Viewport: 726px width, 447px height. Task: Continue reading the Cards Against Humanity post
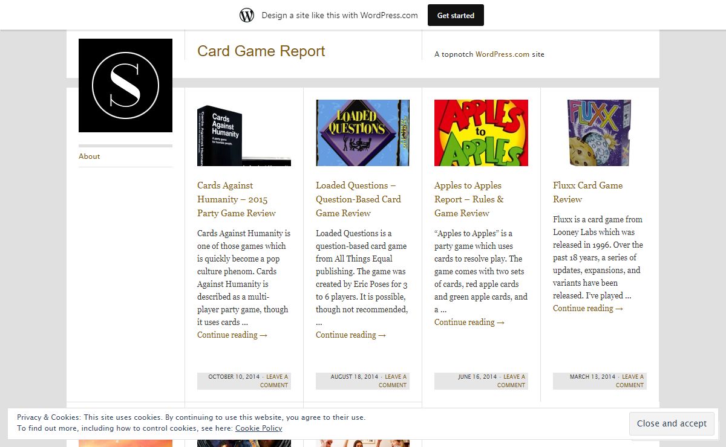coord(232,335)
